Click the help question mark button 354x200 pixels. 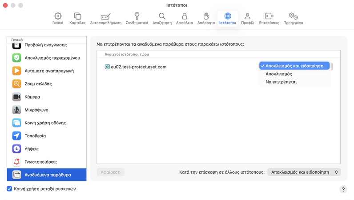tap(343, 189)
